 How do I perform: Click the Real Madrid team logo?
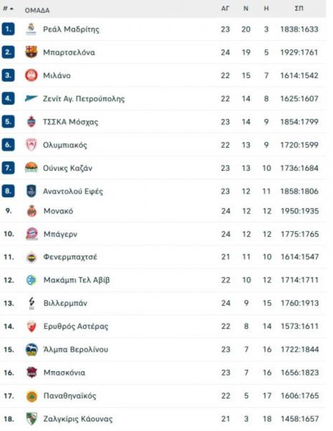pyautogui.click(x=31, y=29)
